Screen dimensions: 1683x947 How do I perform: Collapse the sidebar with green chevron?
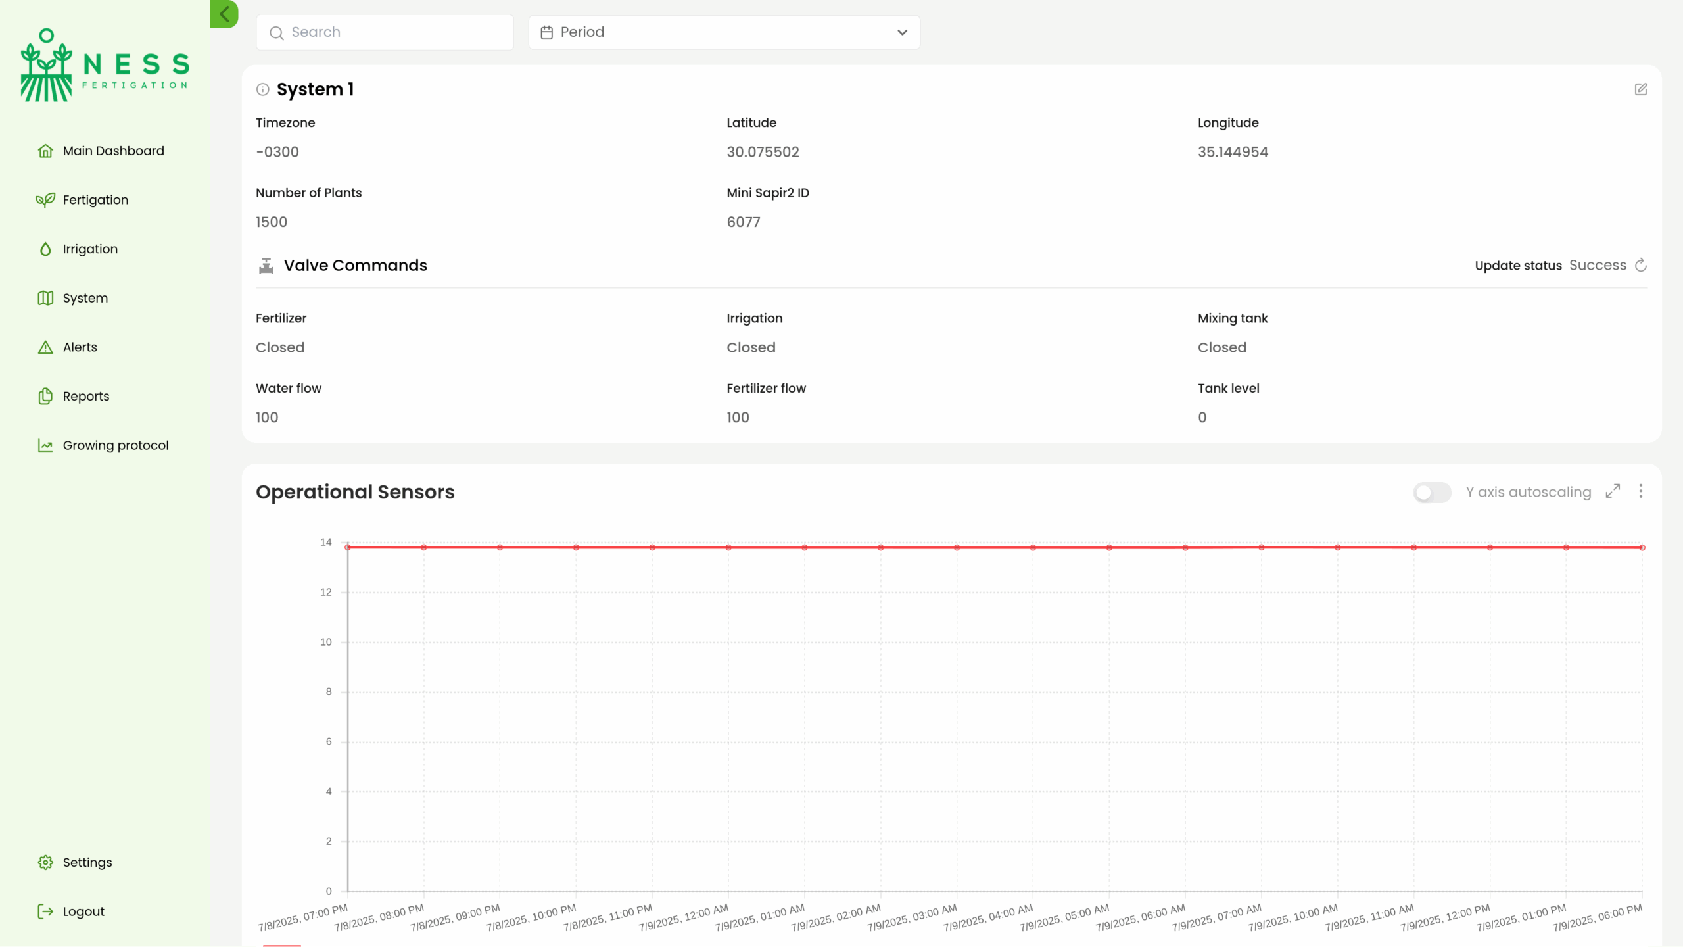point(224,14)
